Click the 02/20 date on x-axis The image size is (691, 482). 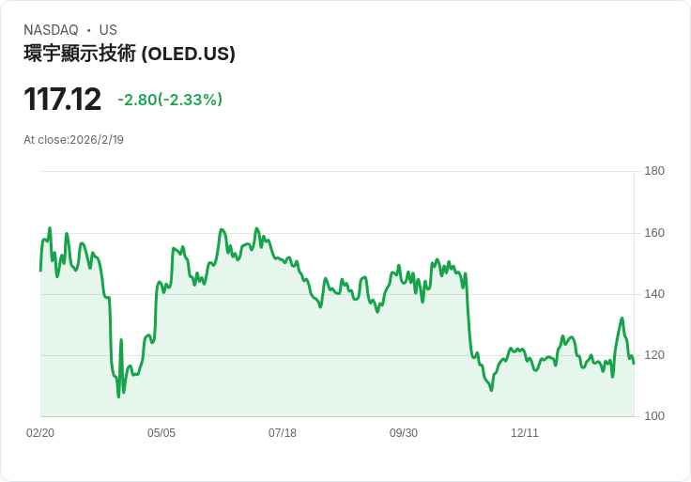(x=40, y=433)
